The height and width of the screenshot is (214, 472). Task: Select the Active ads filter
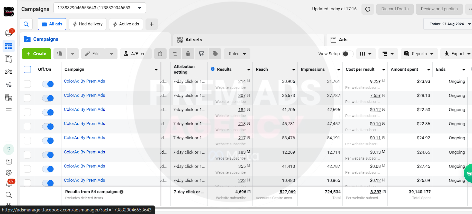[126, 24]
